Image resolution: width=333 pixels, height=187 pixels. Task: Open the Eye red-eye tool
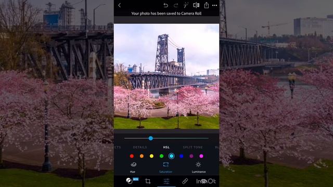tap(203, 181)
